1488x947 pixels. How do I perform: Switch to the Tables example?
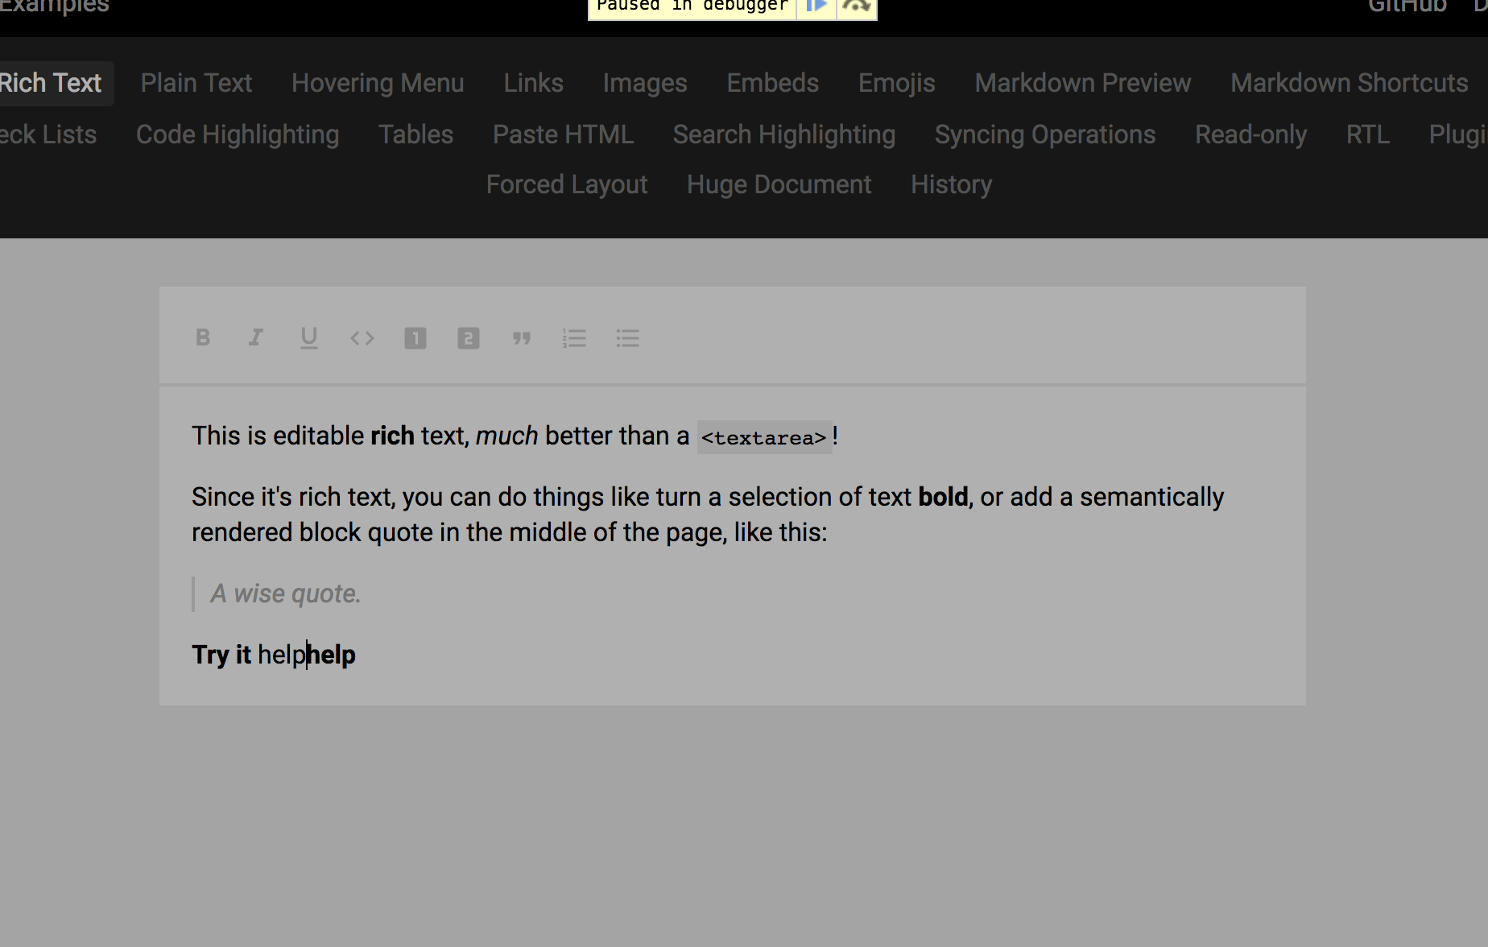(x=416, y=134)
